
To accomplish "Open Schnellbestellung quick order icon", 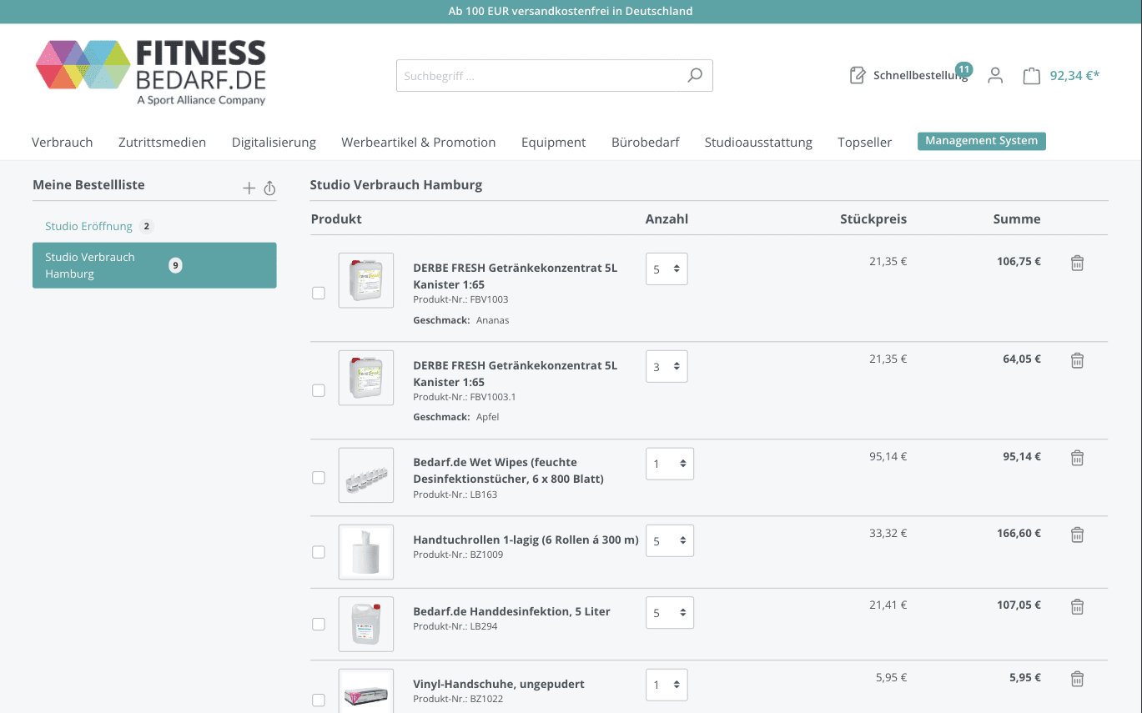I will click(858, 76).
